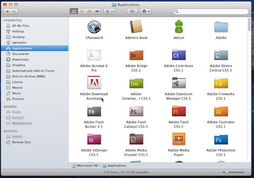Switch to column view

[x=89, y=12]
